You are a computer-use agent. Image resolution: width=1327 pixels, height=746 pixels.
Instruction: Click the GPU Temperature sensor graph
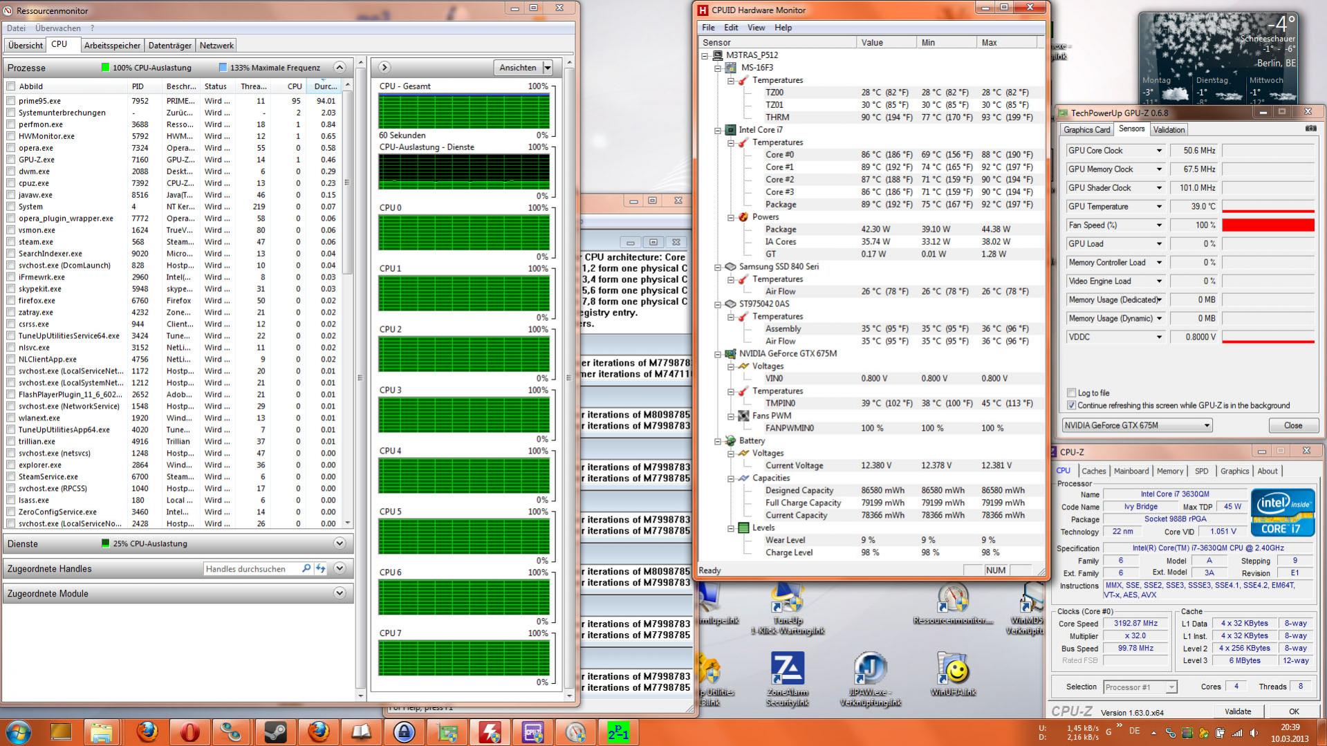tap(1268, 206)
